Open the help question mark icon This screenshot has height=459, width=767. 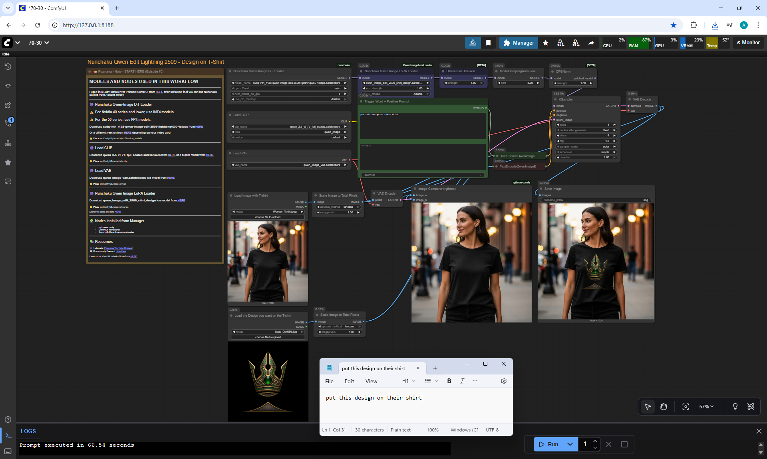point(8,420)
